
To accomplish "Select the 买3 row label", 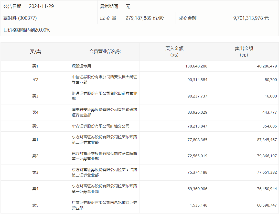I will click(35, 96).
